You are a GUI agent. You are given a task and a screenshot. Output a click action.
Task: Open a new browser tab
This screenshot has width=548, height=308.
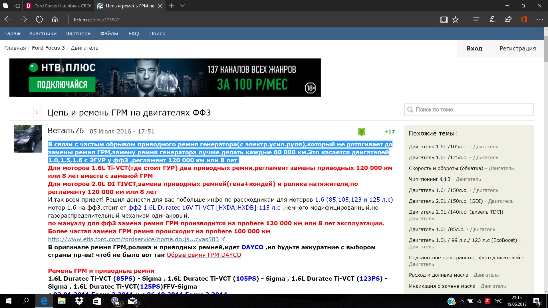(171, 6)
